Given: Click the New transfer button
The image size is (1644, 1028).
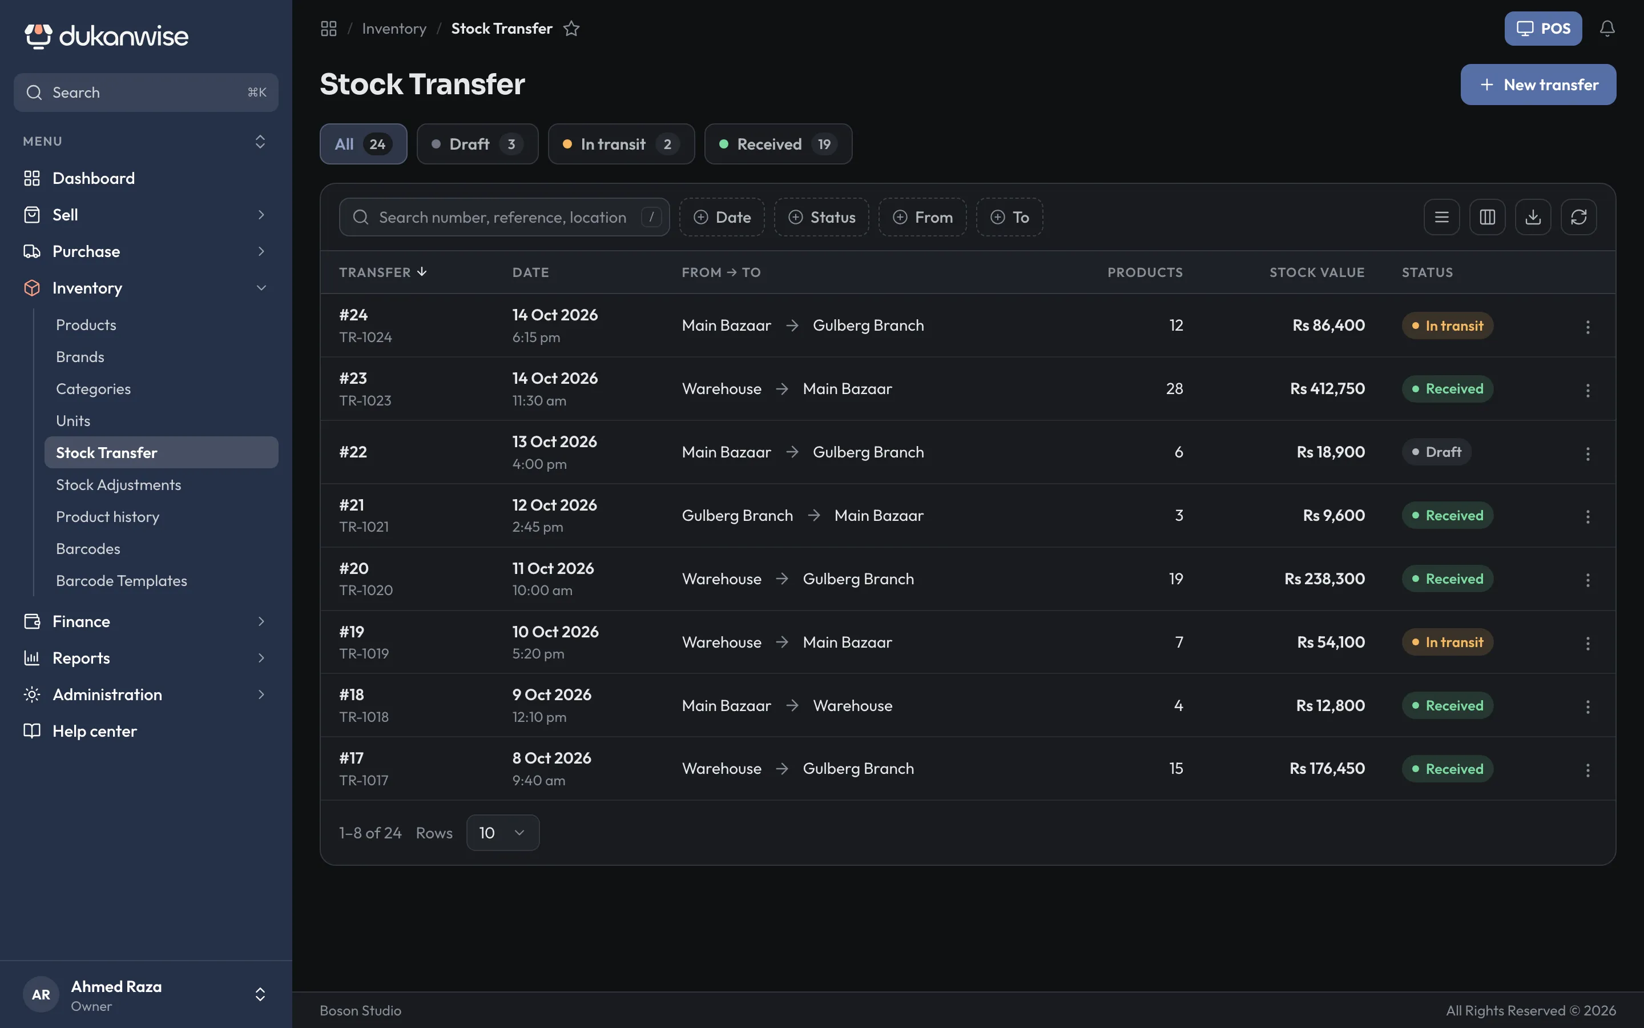Looking at the screenshot, I should click(x=1538, y=85).
